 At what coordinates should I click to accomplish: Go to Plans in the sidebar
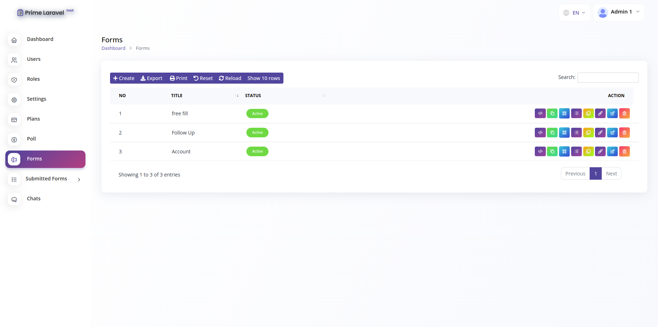tap(33, 119)
